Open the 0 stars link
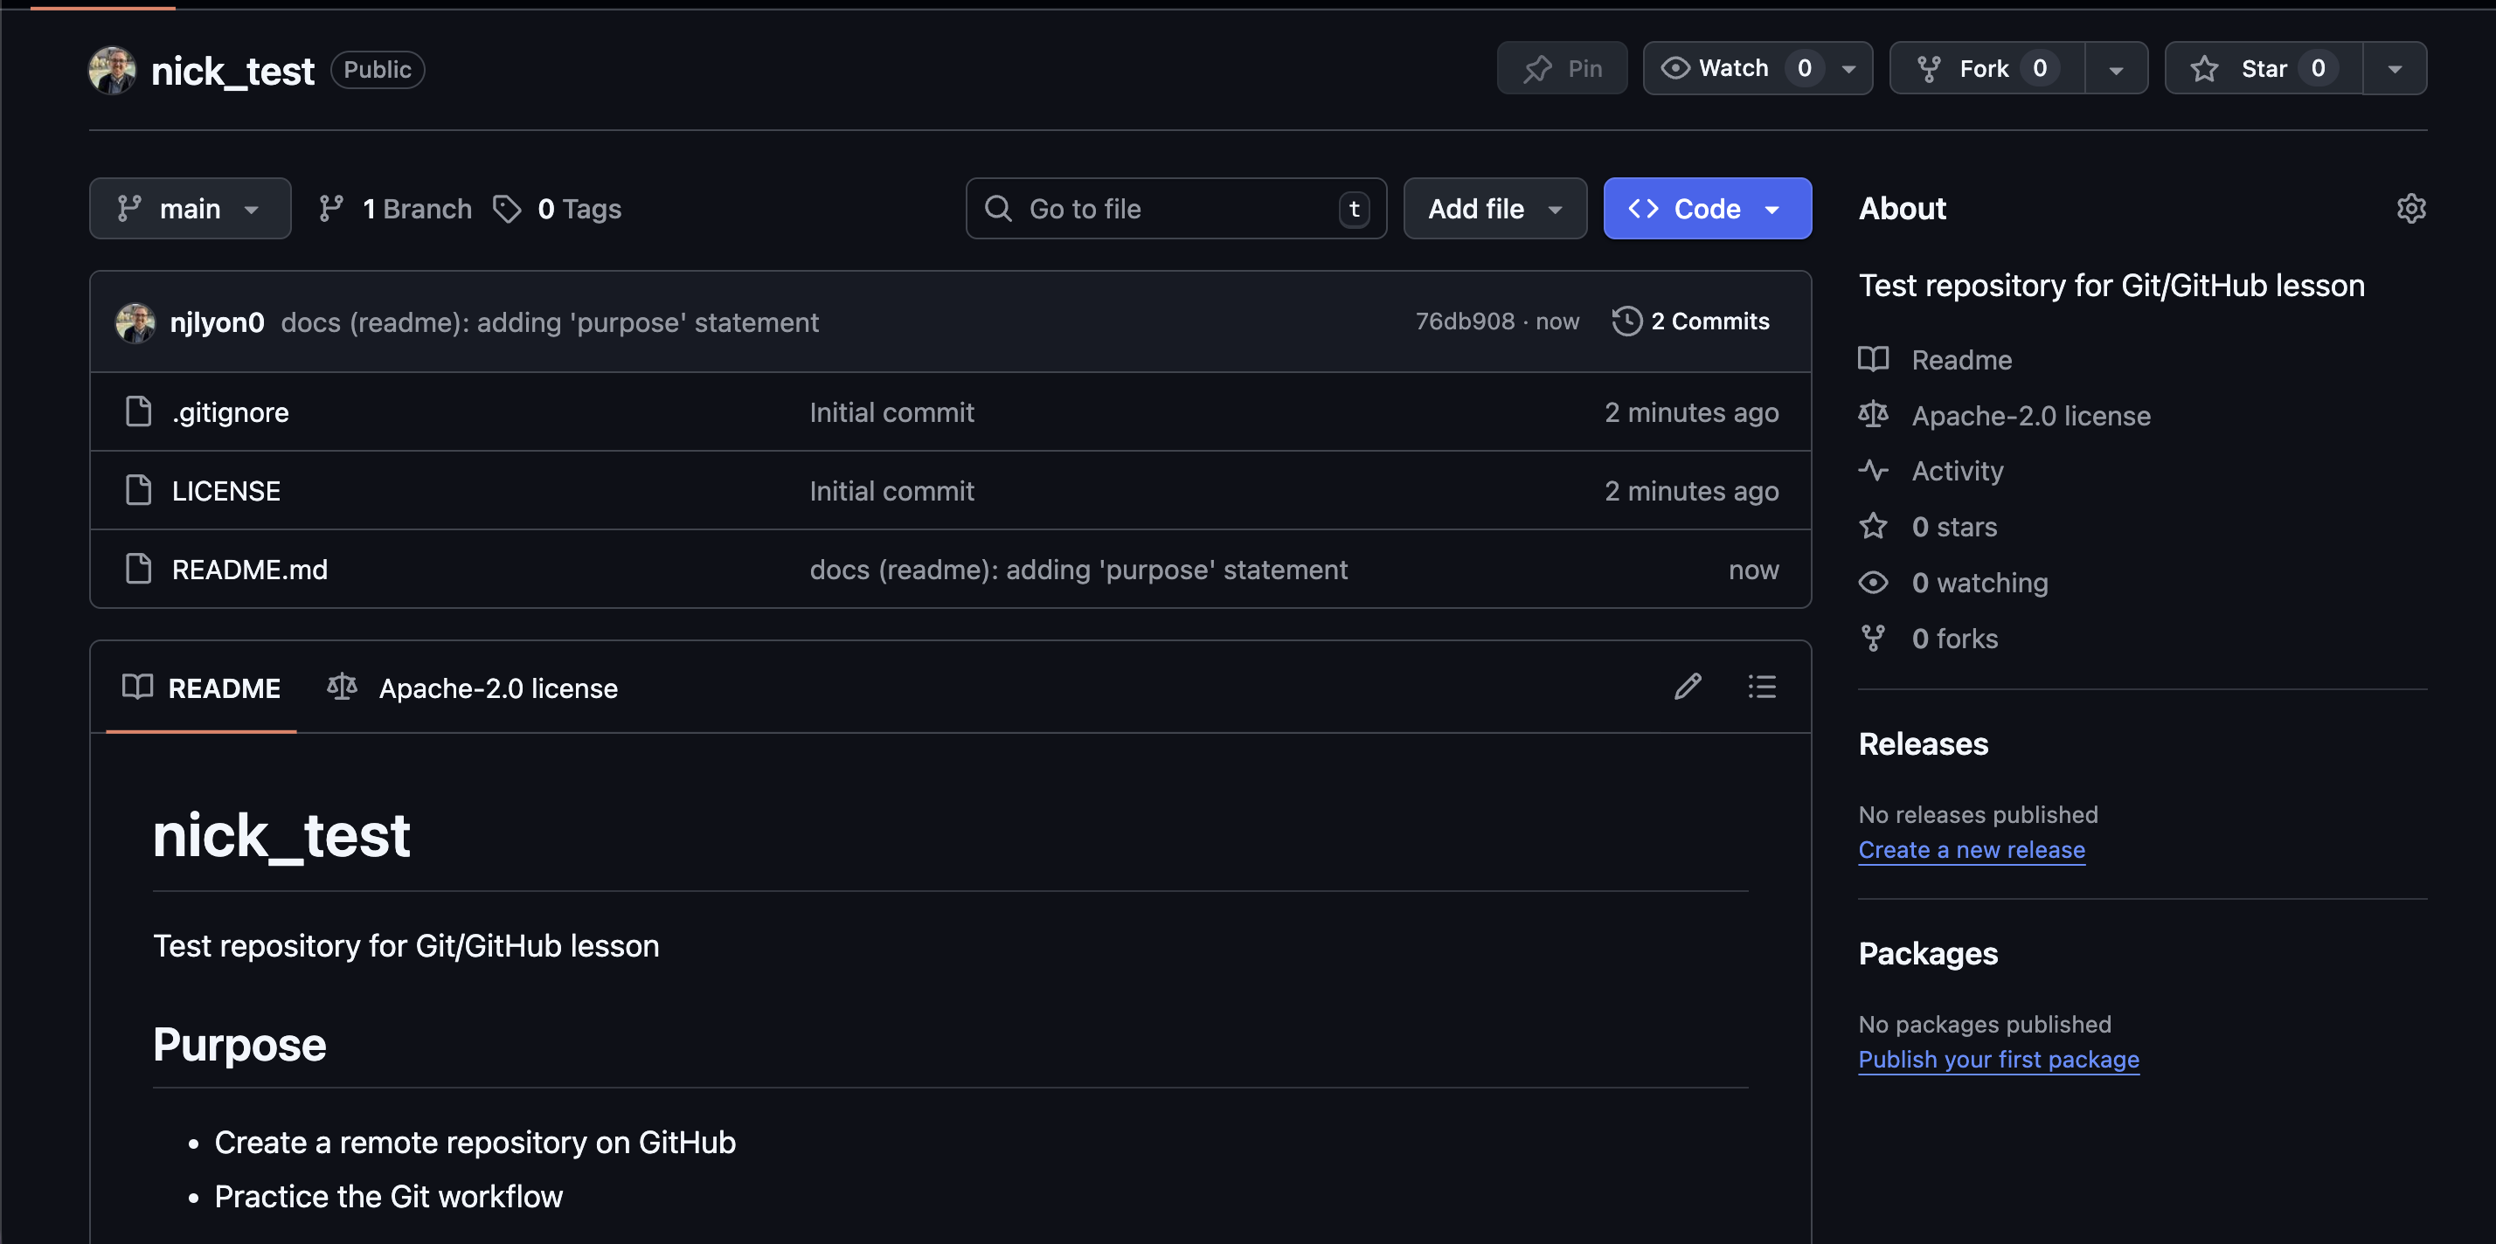The image size is (2496, 1244). (x=1954, y=526)
